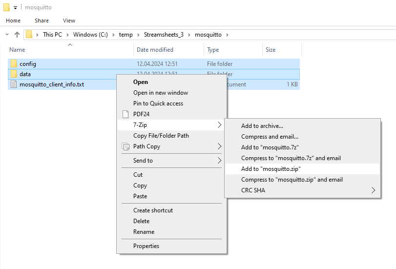The image size is (396, 269).
Task: Click the data folder icon
Action: (x=14, y=74)
